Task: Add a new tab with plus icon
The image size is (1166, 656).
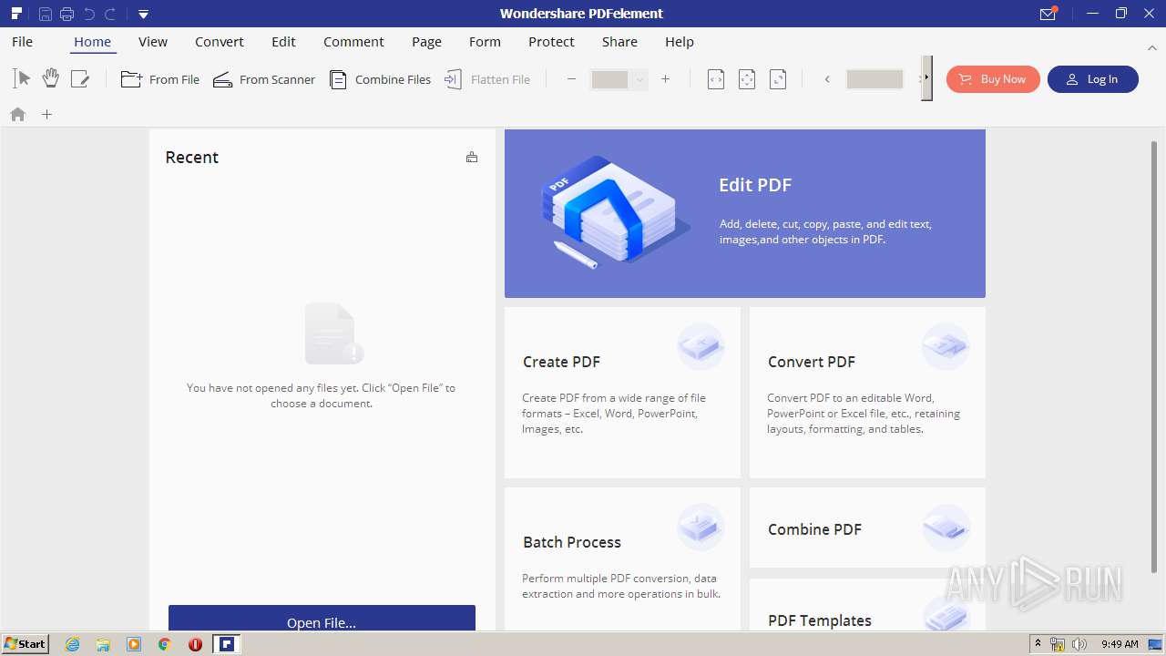Action: pos(47,114)
